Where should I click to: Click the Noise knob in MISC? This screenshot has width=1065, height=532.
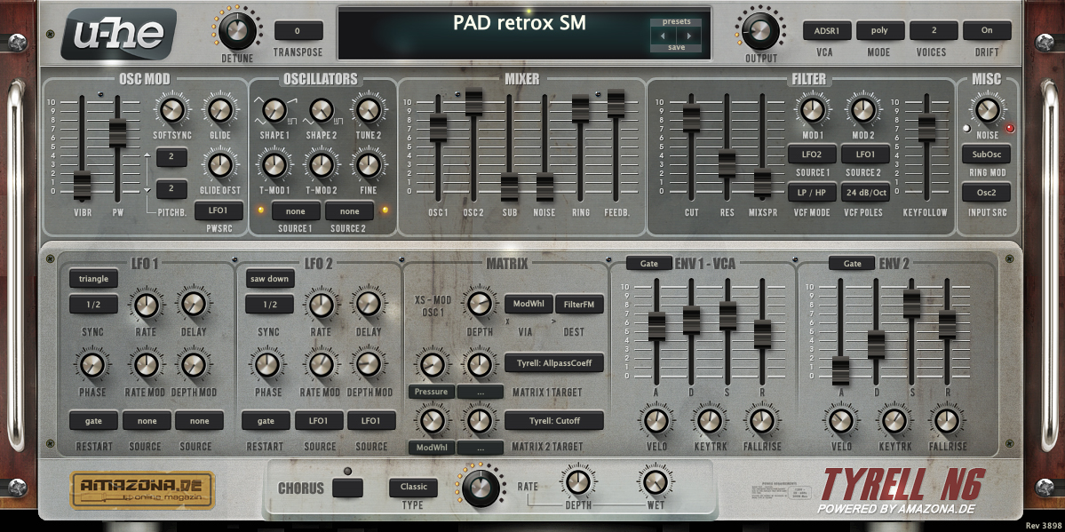coord(987,108)
